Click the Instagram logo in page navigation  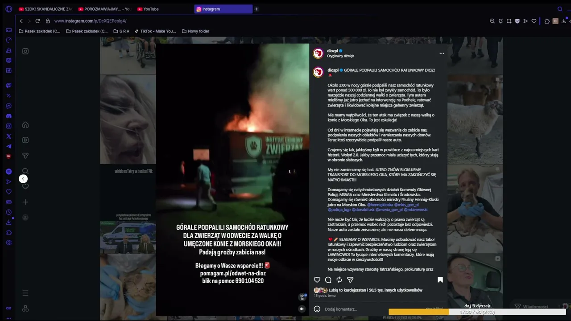click(x=25, y=51)
